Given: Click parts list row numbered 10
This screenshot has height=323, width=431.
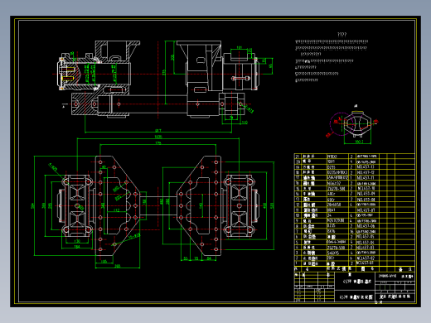Looking at the screenshot, I should 355,215.
